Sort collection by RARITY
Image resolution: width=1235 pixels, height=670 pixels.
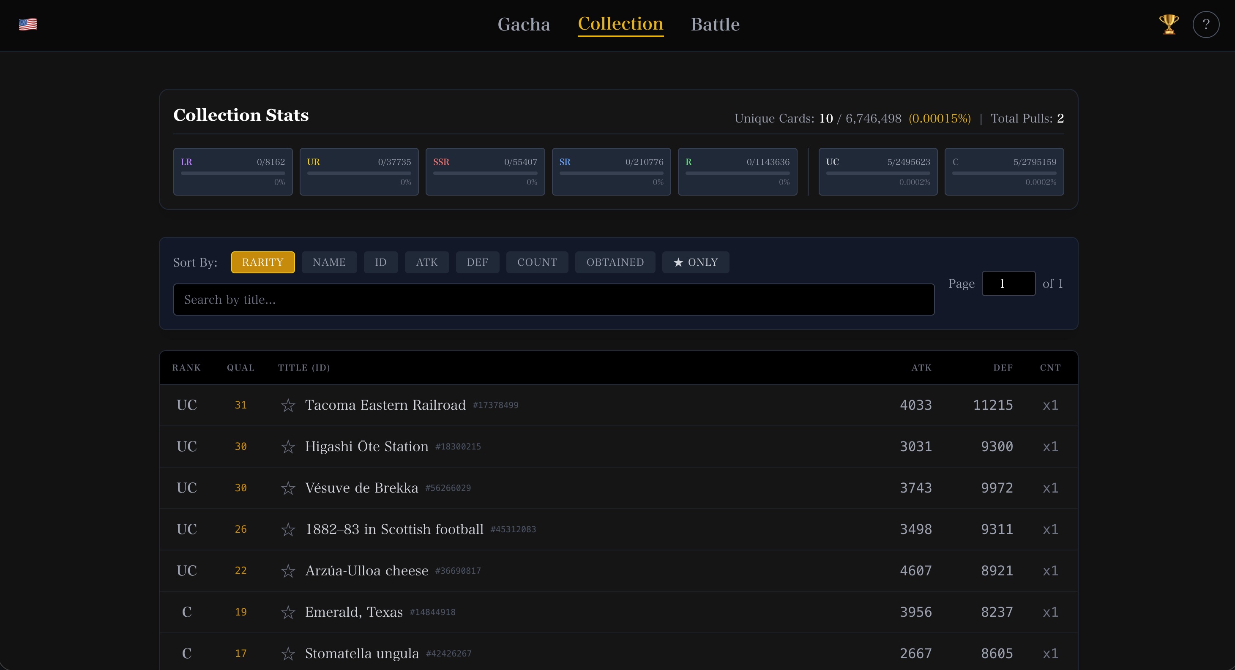(263, 262)
